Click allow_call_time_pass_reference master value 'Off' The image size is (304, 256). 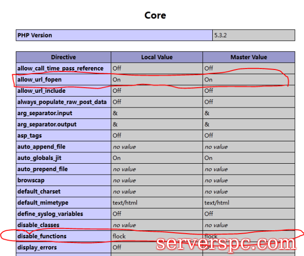[209, 69]
